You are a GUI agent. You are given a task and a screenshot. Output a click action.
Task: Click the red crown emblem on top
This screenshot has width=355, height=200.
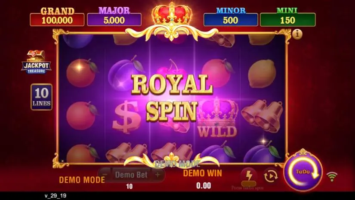tap(172, 14)
